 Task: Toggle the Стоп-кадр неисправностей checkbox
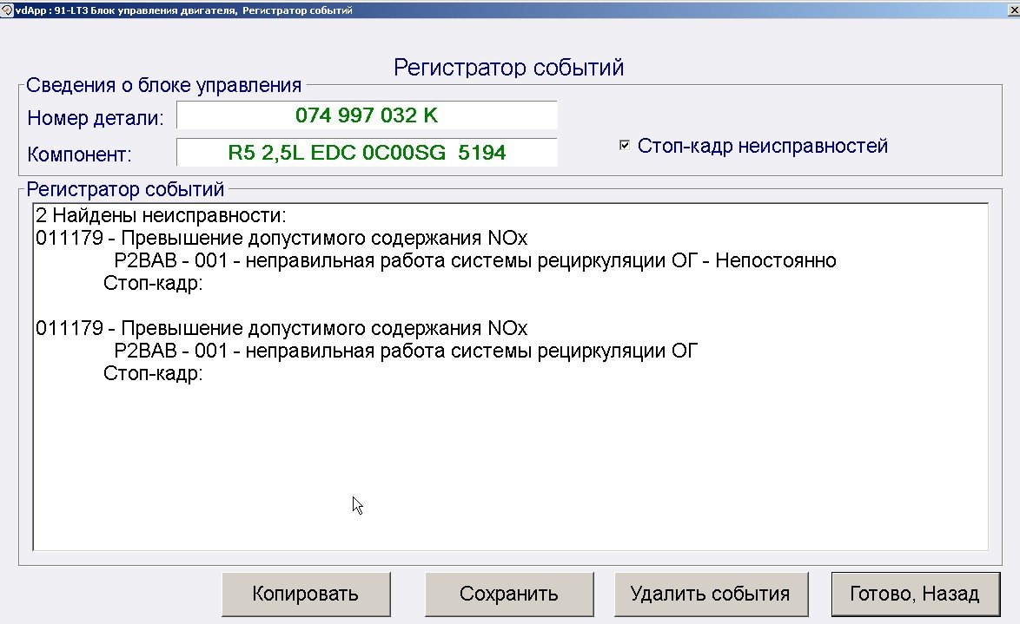[x=625, y=146]
